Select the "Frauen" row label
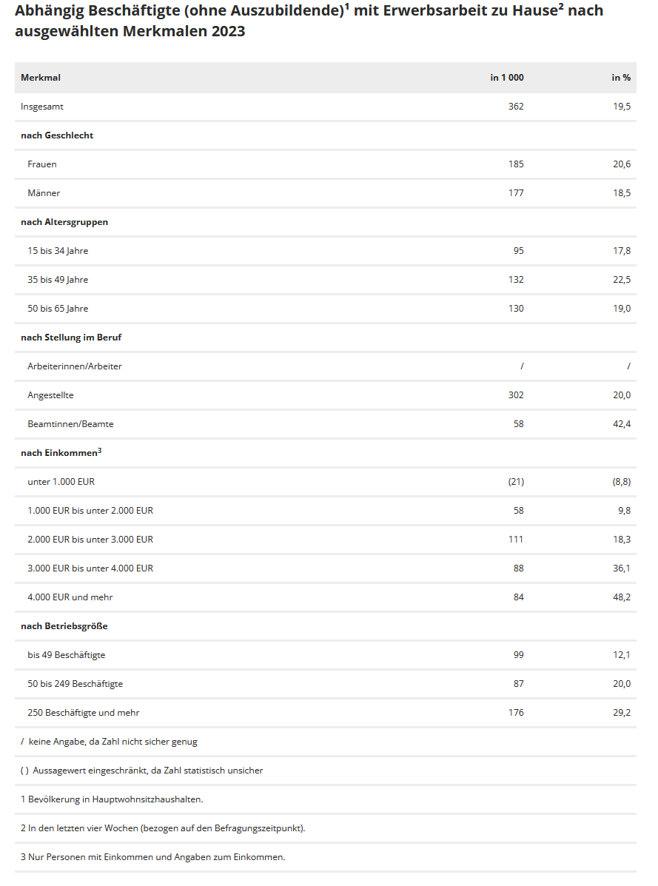Viewport: 658px width, 886px height. click(42, 164)
